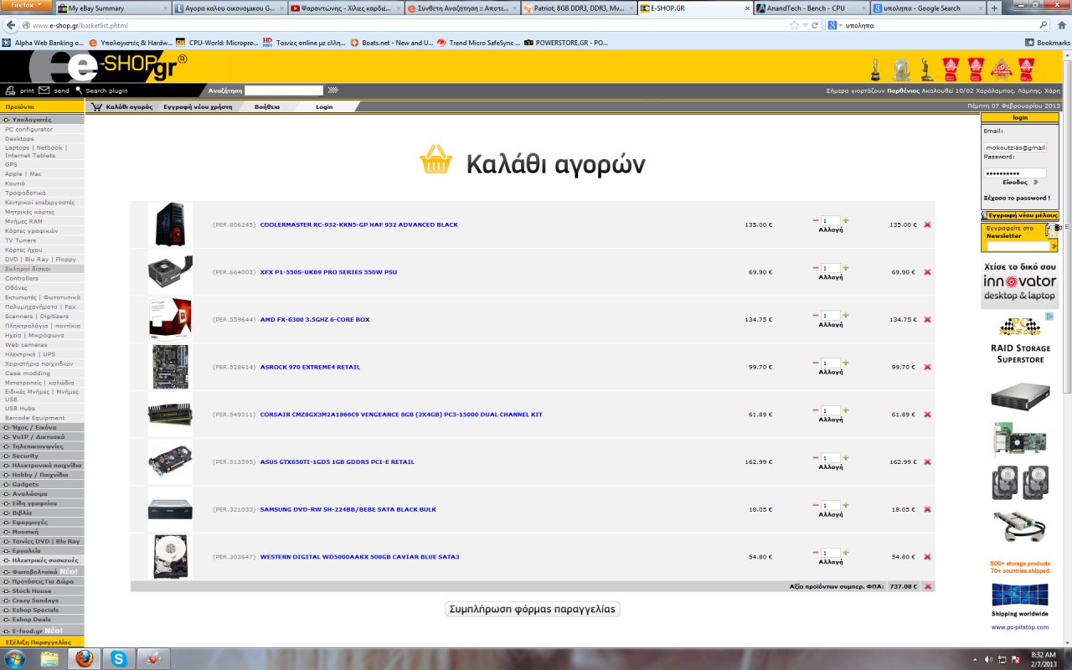Open Firefox menu dropdown button
1072x670 pixels.
pyautogui.click(x=26, y=5)
